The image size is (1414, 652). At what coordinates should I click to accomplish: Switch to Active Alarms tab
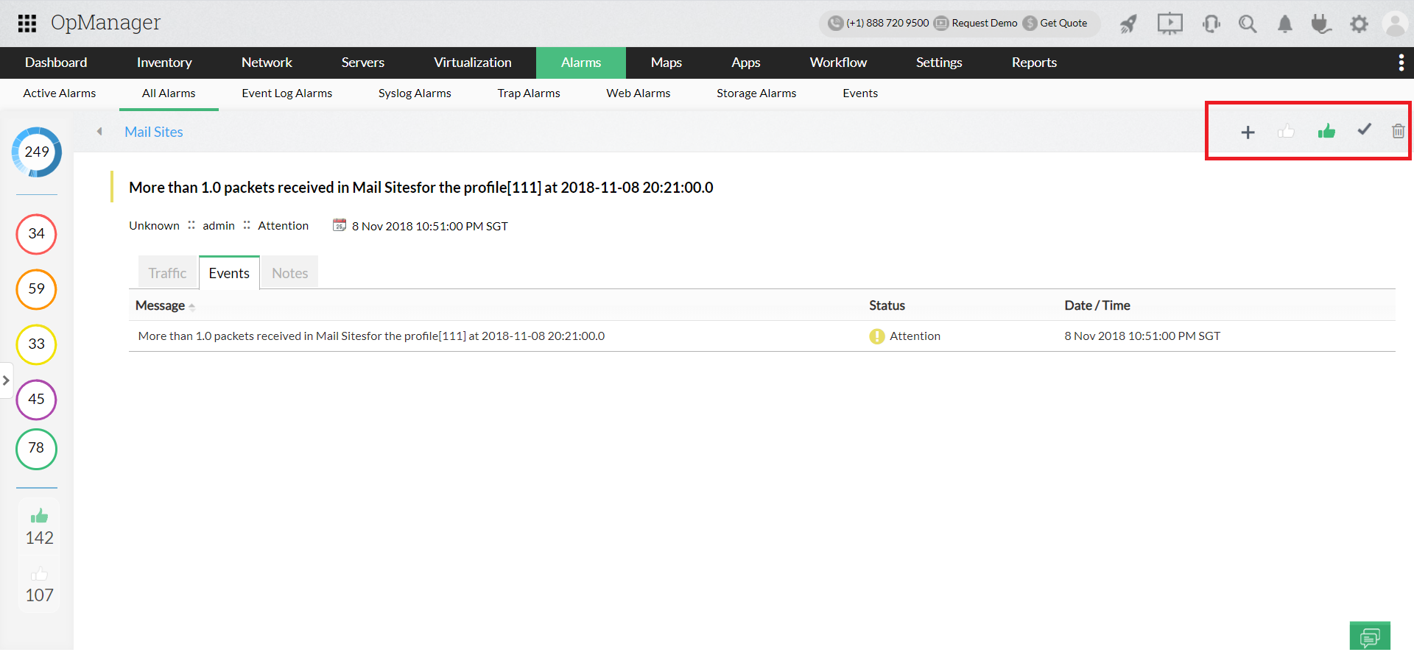point(60,93)
